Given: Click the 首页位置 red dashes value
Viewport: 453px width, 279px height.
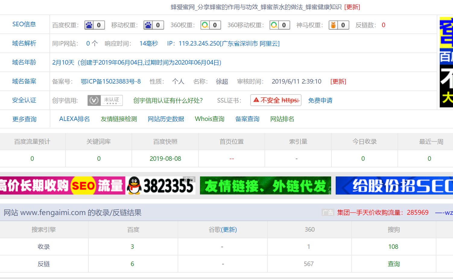Looking at the screenshot, I should pyautogui.click(x=232, y=159).
